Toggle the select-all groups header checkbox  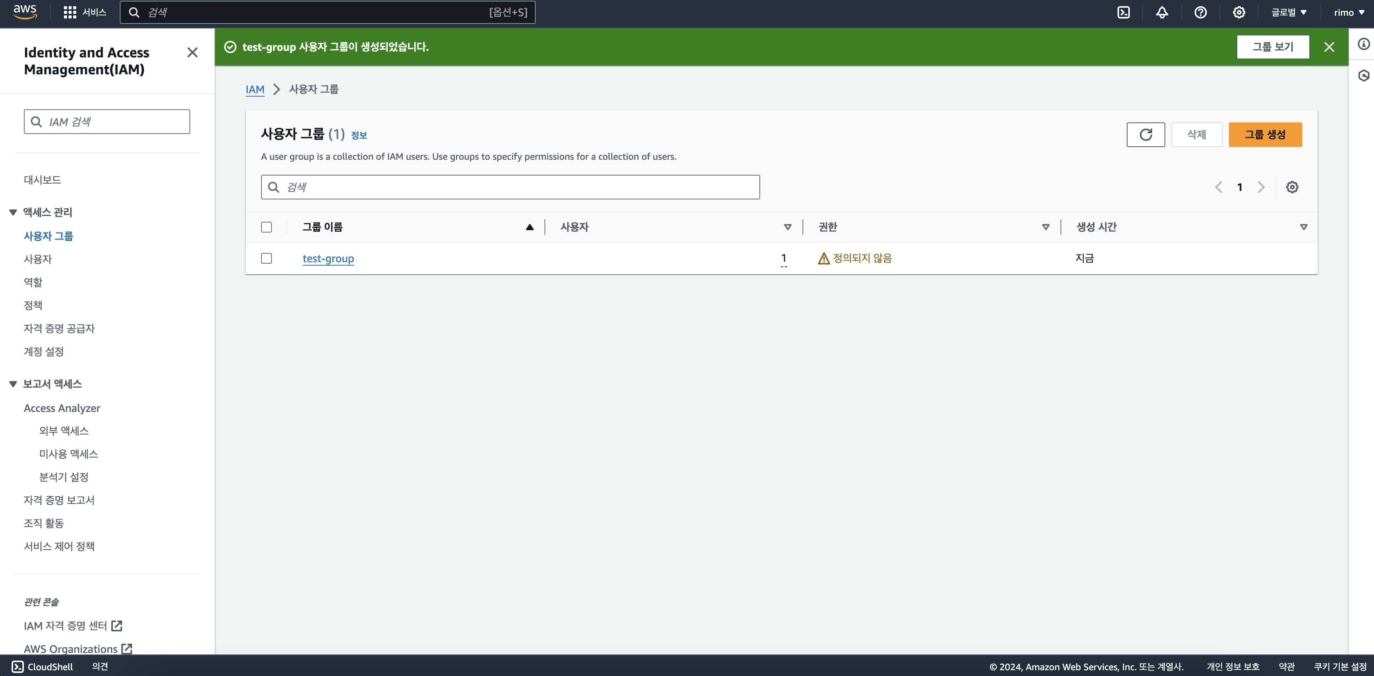coord(266,227)
